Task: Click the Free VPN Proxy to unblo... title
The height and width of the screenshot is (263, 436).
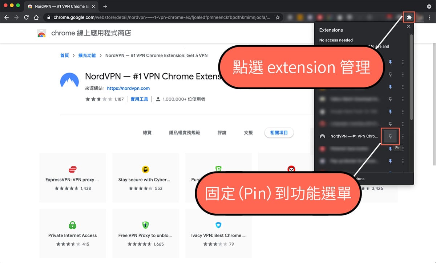Action: point(145,235)
